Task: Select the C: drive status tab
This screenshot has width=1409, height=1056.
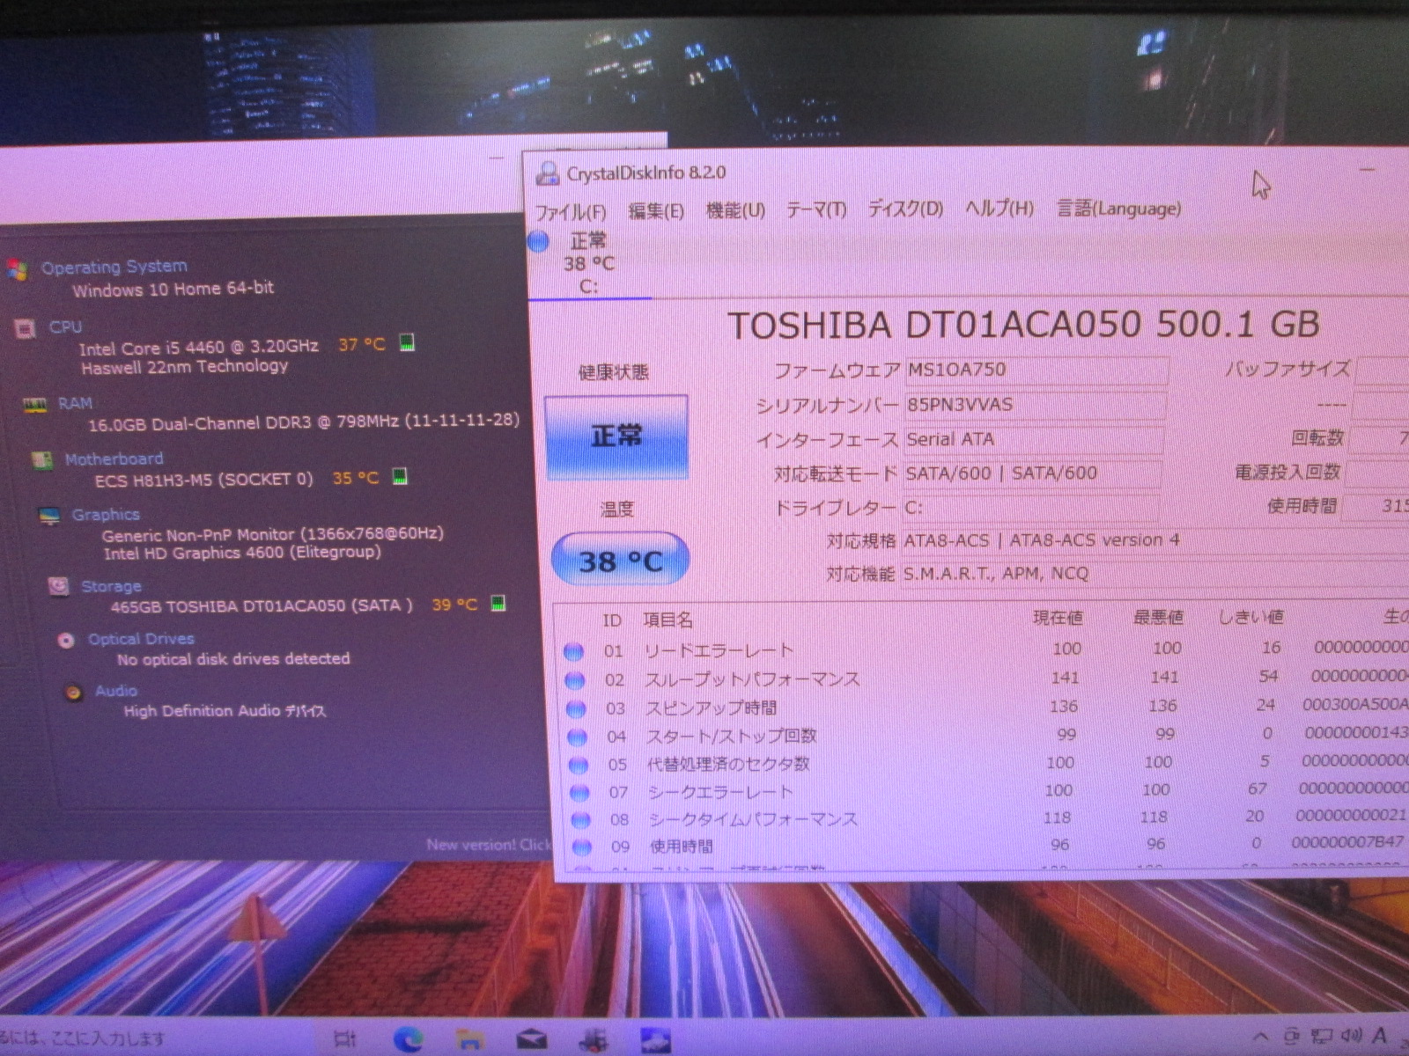Action: click(587, 263)
